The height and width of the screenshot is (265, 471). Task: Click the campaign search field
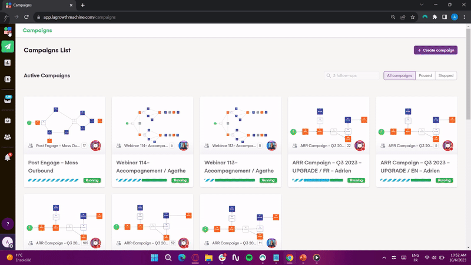point(351,75)
